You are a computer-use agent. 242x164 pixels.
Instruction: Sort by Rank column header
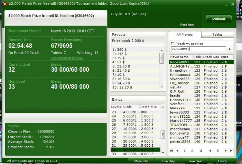[197, 57]
